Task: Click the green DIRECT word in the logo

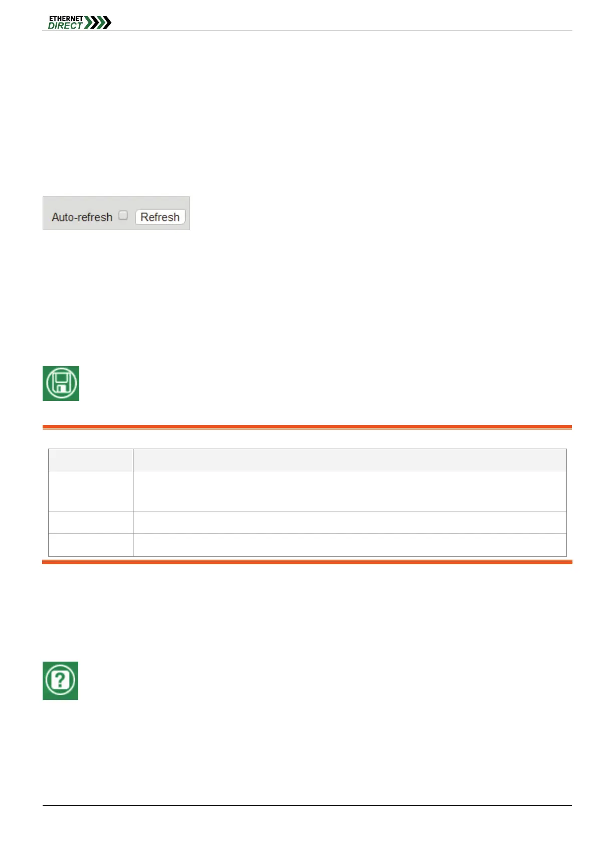Action: 65,26
